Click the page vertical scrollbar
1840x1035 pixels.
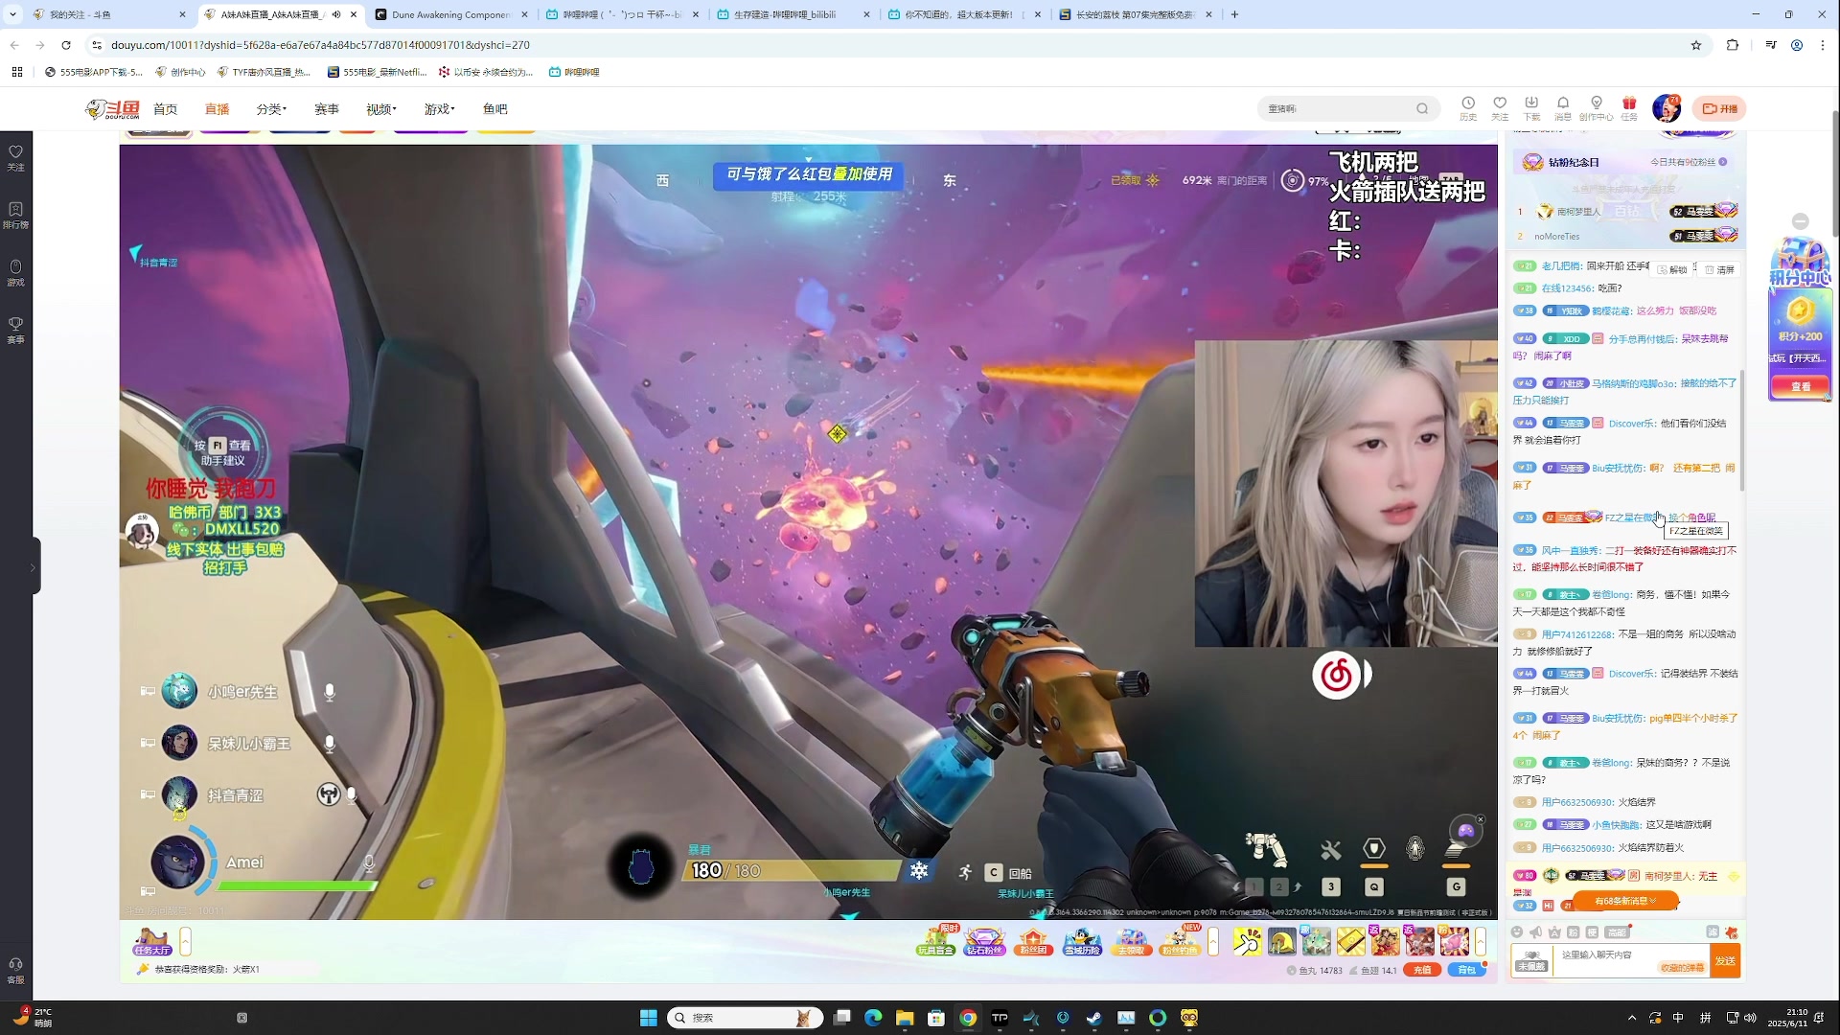(x=1834, y=174)
